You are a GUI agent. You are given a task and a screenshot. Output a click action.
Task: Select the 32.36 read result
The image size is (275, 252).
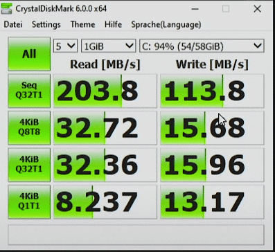tap(105, 165)
